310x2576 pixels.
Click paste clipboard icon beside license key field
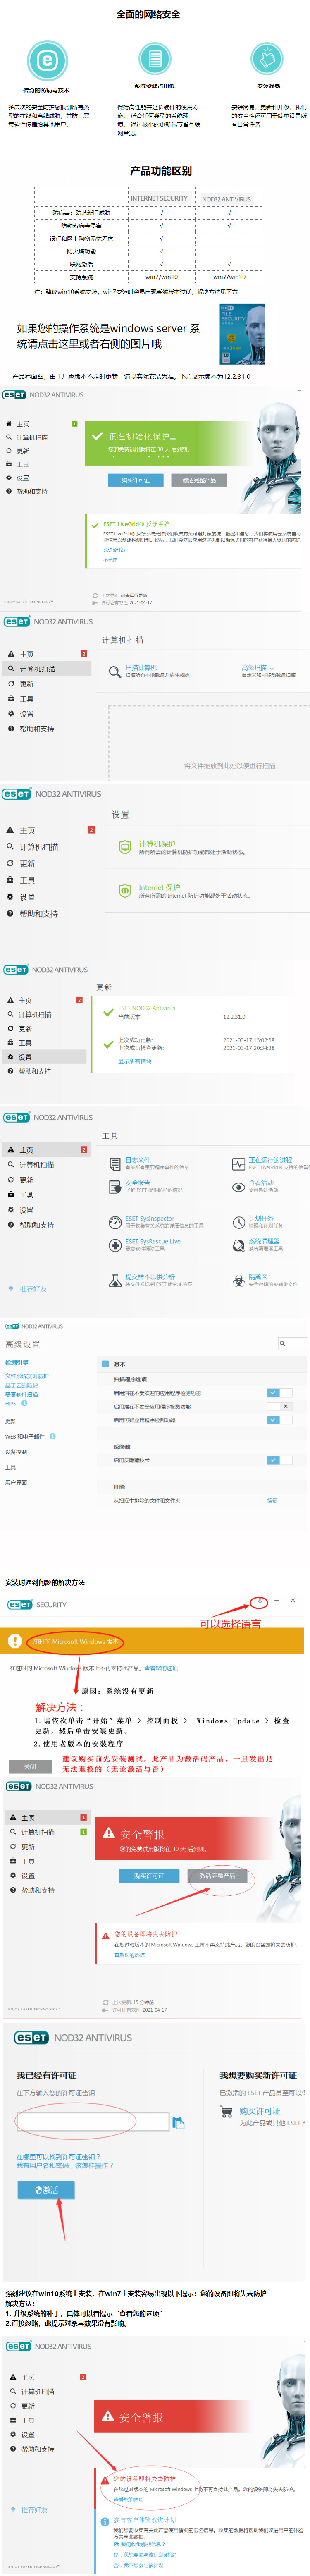[178, 2122]
